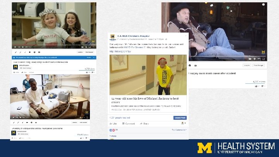Dislike the surgery saves man's career video

263,86
